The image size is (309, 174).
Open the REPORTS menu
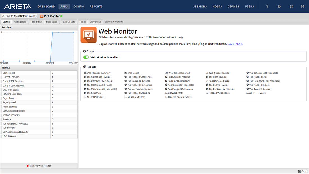click(x=96, y=6)
